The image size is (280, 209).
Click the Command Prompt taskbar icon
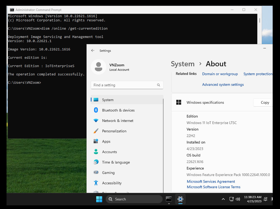click(x=169, y=199)
